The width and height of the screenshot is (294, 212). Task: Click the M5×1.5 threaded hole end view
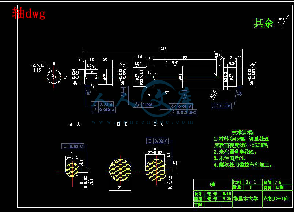coord(54,77)
